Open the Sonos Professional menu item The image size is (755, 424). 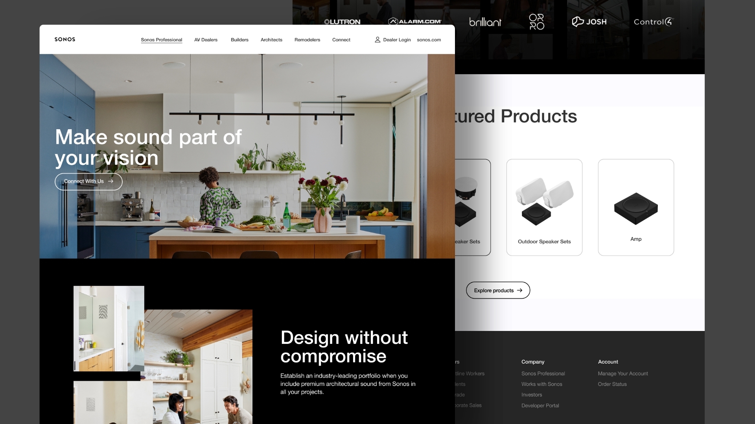(161, 39)
